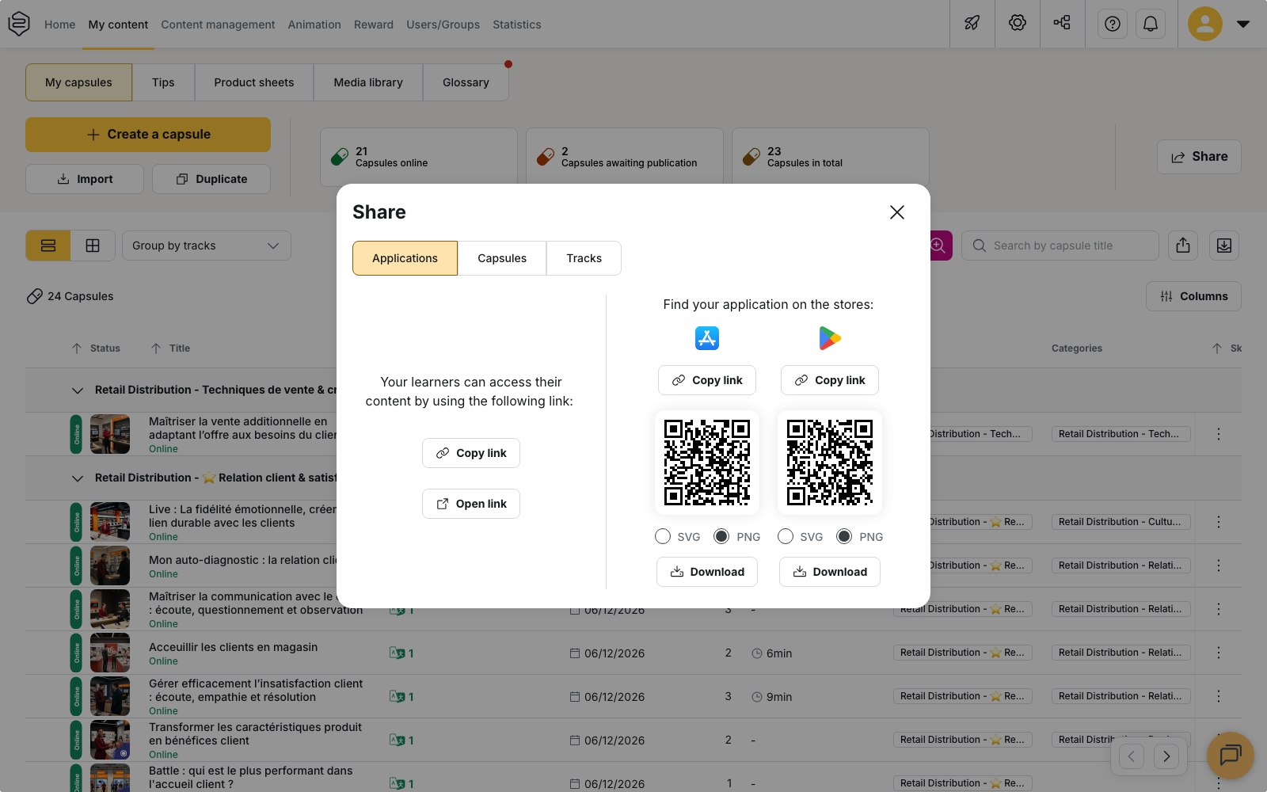
Task: Open the rocket launch icon in header
Action: 972,23
